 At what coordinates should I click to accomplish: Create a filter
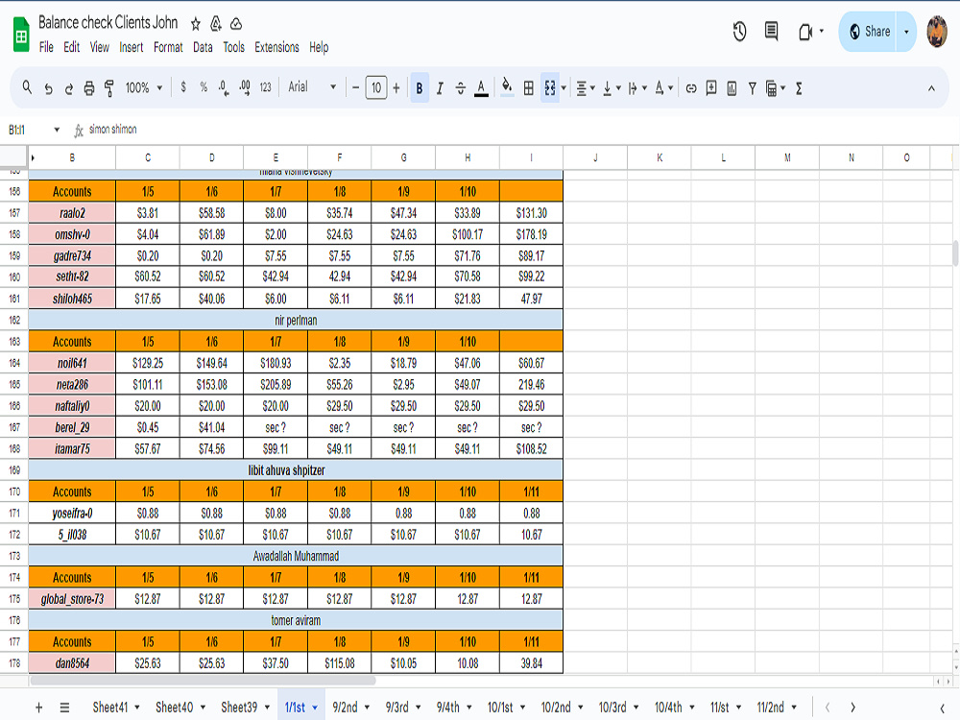click(x=752, y=88)
